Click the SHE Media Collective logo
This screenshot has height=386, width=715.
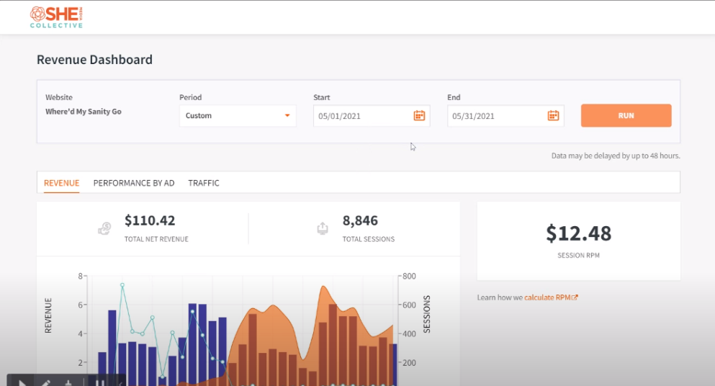[x=56, y=17]
